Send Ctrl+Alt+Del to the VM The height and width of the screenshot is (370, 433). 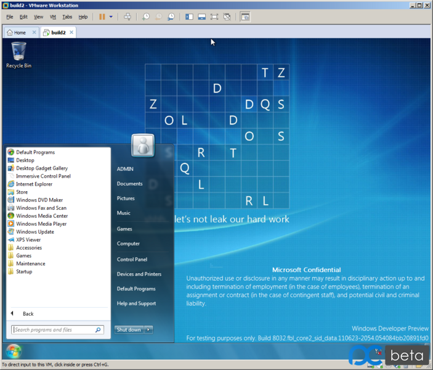tap(127, 17)
